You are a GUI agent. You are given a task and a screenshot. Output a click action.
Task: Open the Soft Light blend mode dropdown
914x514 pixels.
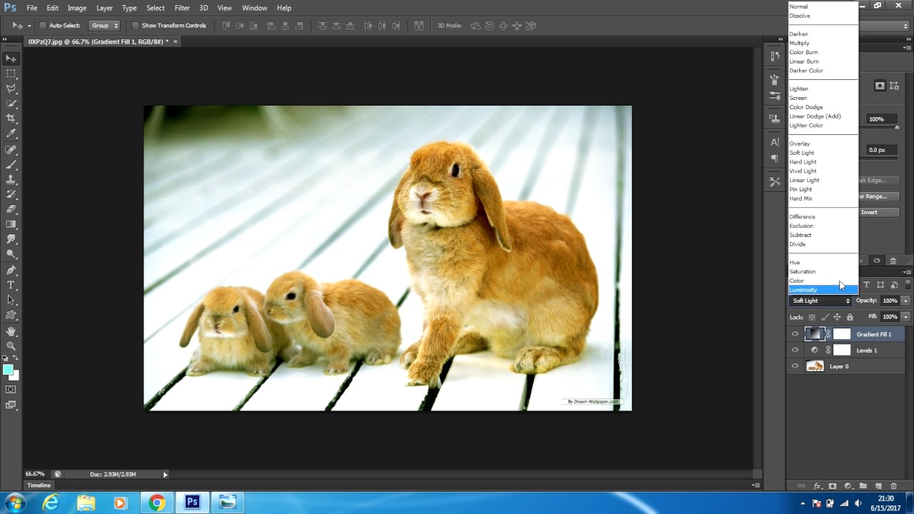(x=820, y=301)
